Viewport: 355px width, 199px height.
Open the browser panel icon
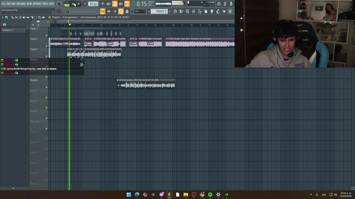click(200, 11)
